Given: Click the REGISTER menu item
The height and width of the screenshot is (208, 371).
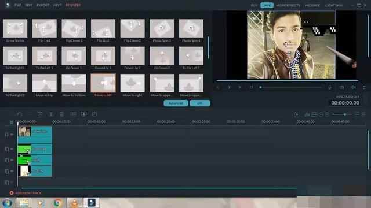Looking at the screenshot, I should [73, 5].
